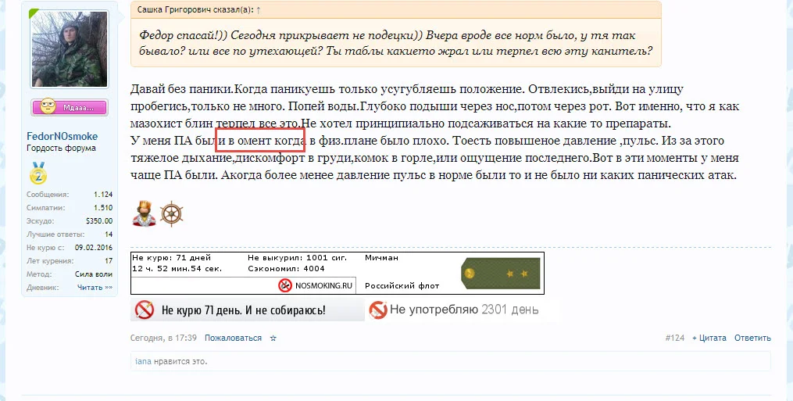This screenshot has width=793, height=401.
Task: Click the ship wheel trophy icon
Action: coord(171,213)
